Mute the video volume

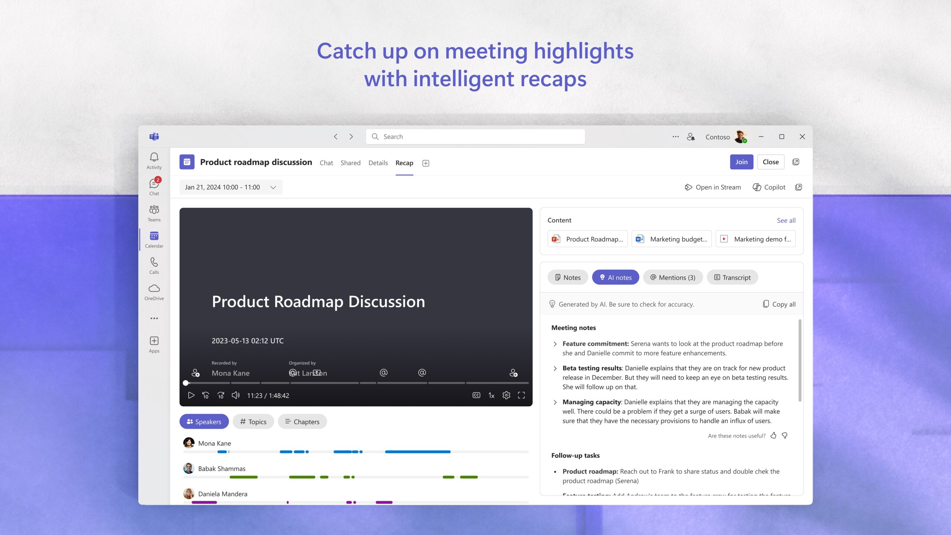236,395
